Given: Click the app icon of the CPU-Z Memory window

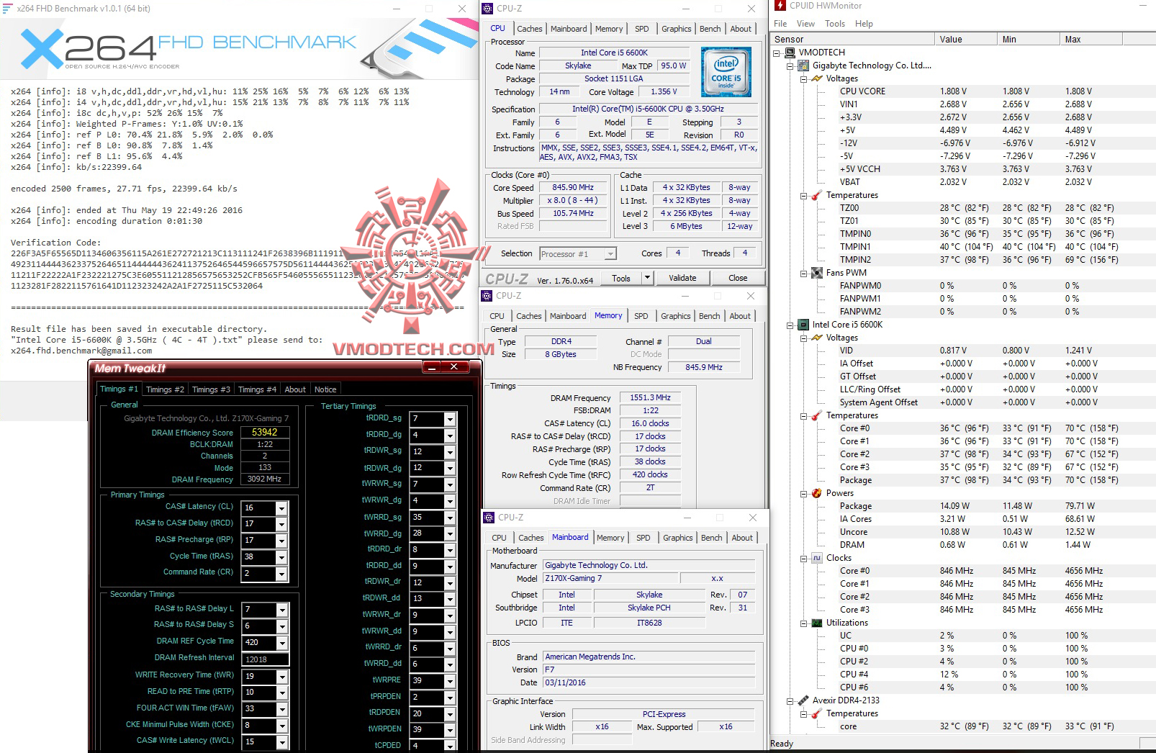Looking at the screenshot, I should 487,296.
